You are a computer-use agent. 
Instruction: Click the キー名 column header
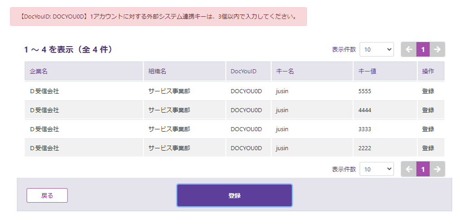[312, 71]
